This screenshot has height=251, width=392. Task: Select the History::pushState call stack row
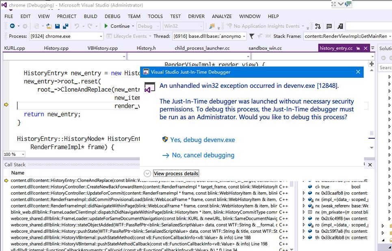point(149,231)
